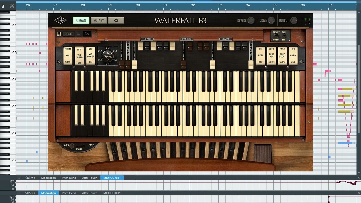Toggle the Split keyboard button
The image size is (361, 203).
69,34
